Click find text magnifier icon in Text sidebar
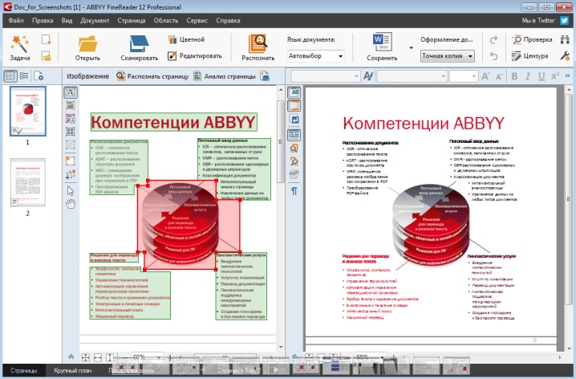Screen dimensions: 576x379 click(x=294, y=148)
